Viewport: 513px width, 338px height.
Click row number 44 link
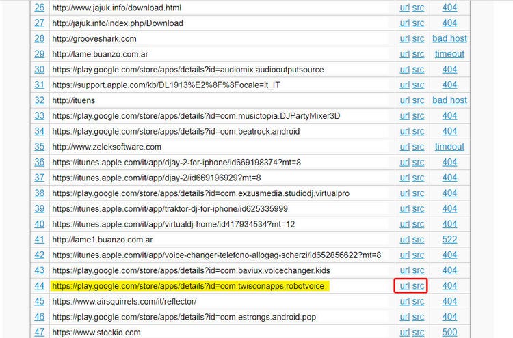[39, 285]
